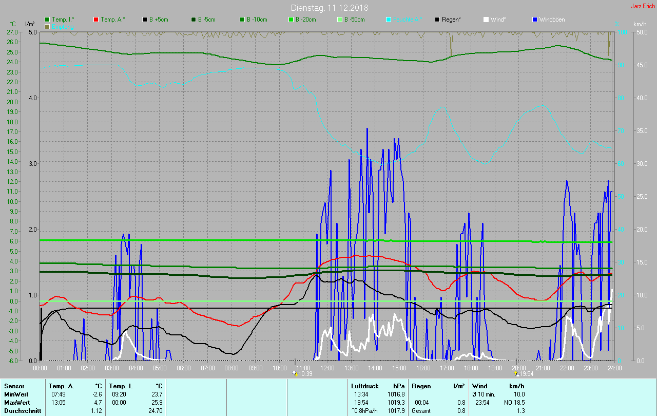This screenshot has height=416, width=657.
Task: Click the Jarz Erich link
Action: (x=642, y=6)
